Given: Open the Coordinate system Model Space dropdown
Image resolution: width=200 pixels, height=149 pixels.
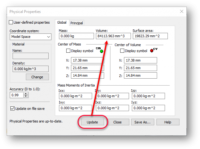Looking at the screenshot, I should [30, 37].
